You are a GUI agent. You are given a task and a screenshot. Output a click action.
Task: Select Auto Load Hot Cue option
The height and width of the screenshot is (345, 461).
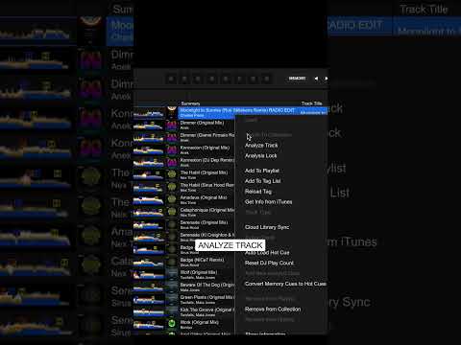pyautogui.click(x=267, y=253)
